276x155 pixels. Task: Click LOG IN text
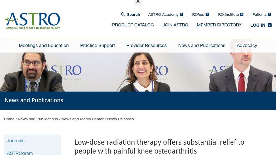pos(258,25)
